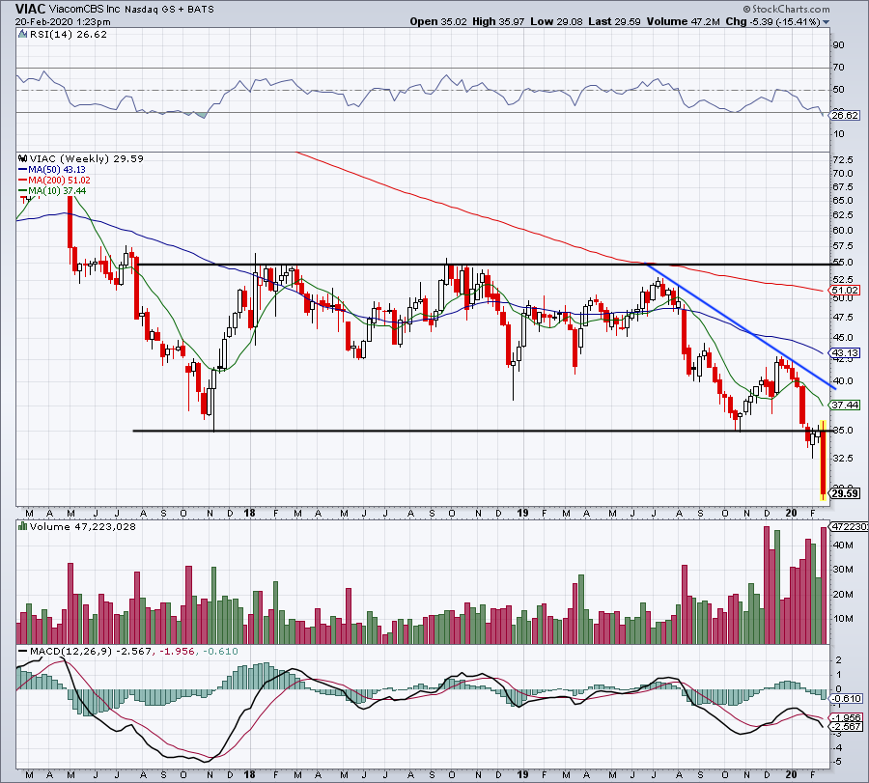This screenshot has width=869, height=783.
Task: Click the 35.0 support price axis label
Action: coord(842,431)
